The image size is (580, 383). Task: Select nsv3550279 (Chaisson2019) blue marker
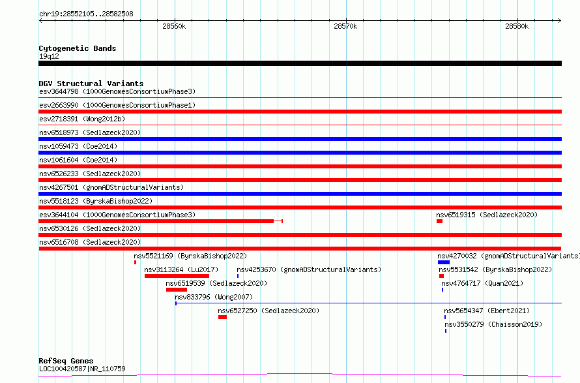[x=446, y=331]
